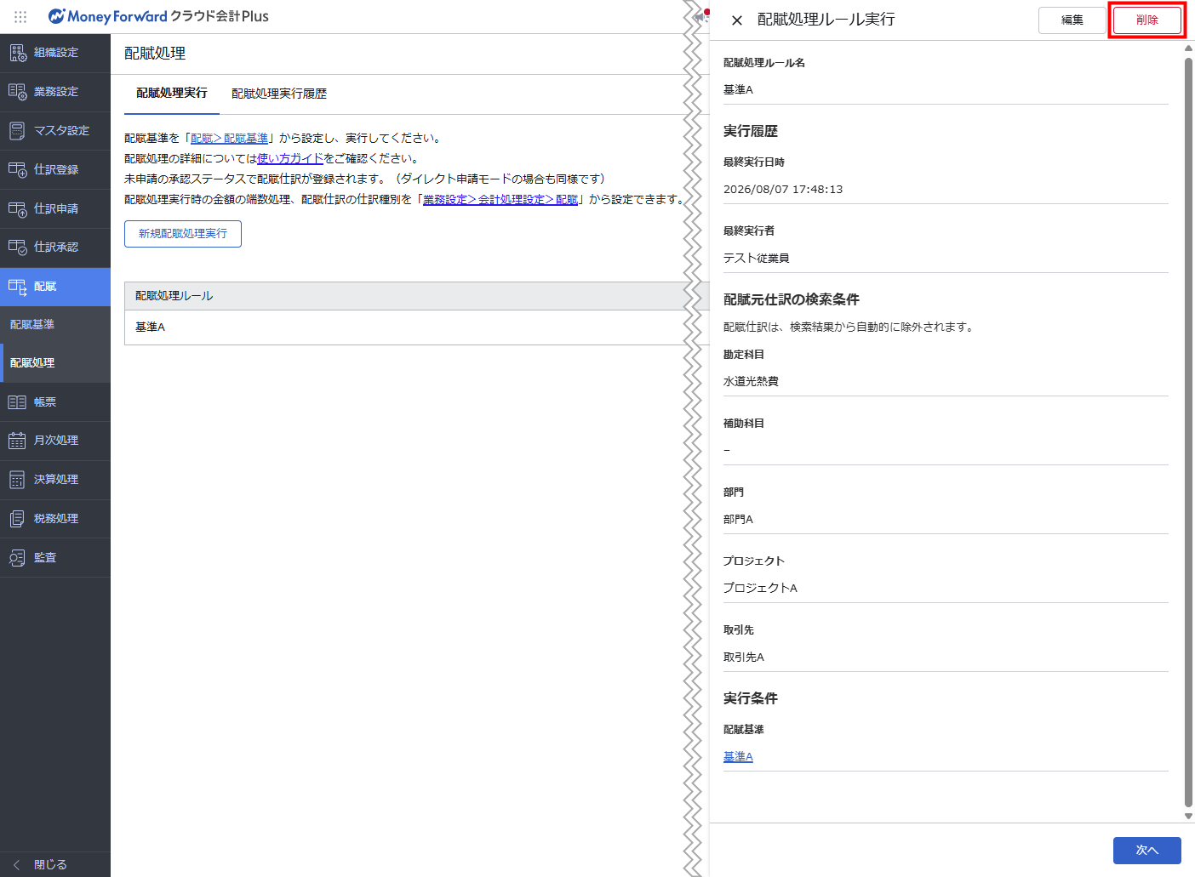This screenshot has width=1195, height=877.
Task: Switch to 配賦処理実行履歴 tab
Action: [279, 94]
